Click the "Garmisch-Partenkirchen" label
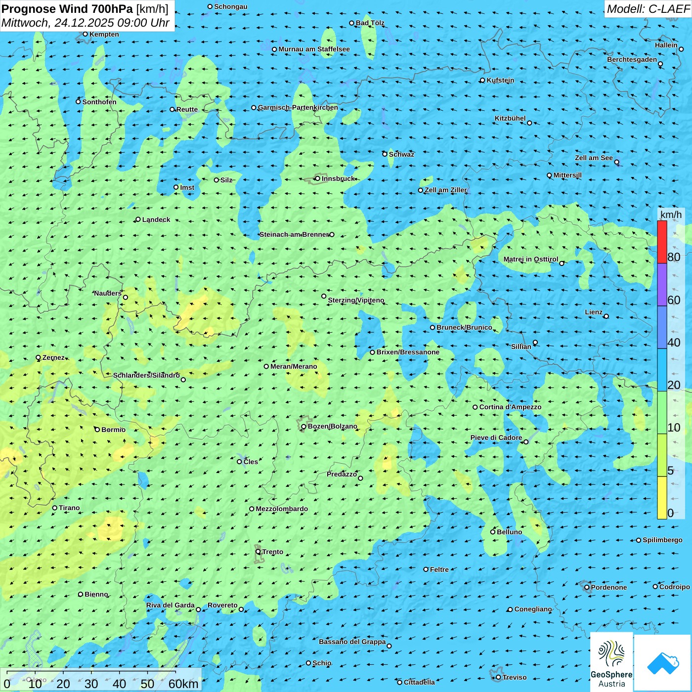Viewport: 692px width, 692px height. pos(298,107)
